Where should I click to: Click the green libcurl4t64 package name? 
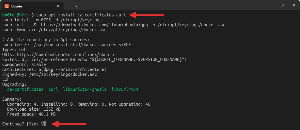point(125,89)
